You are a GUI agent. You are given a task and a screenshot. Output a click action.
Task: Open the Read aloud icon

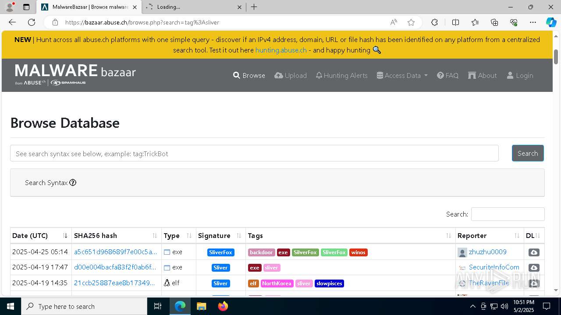[394, 22]
